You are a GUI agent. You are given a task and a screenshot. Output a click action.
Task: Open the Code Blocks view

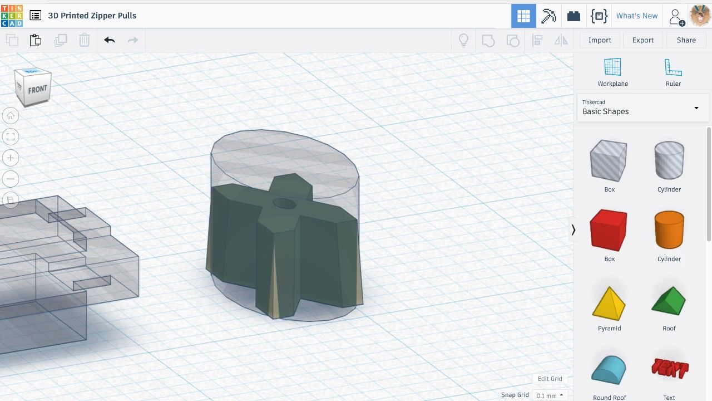pyautogui.click(x=599, y=16)
